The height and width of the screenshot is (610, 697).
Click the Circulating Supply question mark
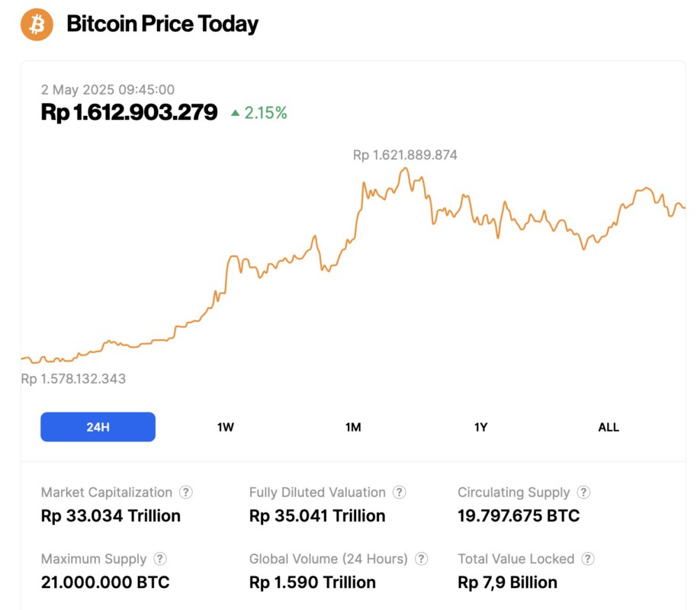point(583,492)
